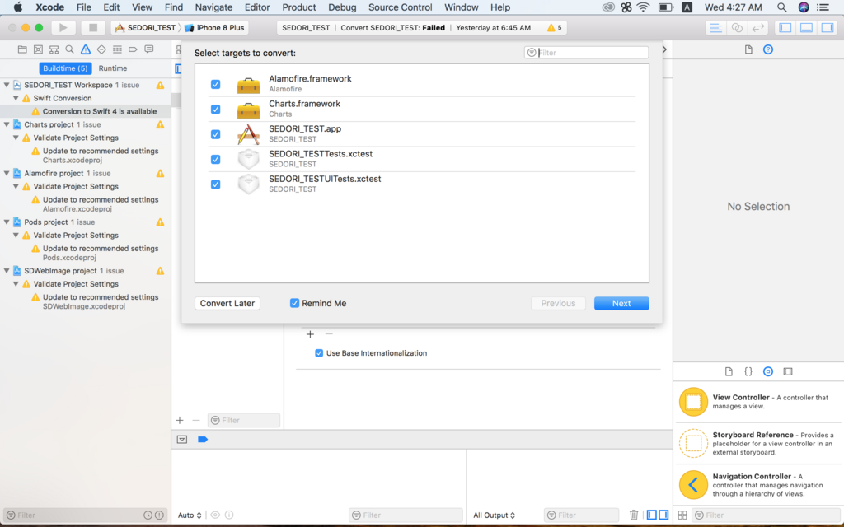This screenshot has height=527, width=844.
Task: Collapse the Swift Conversion disclosure triangle
Action: click(16, 99)
